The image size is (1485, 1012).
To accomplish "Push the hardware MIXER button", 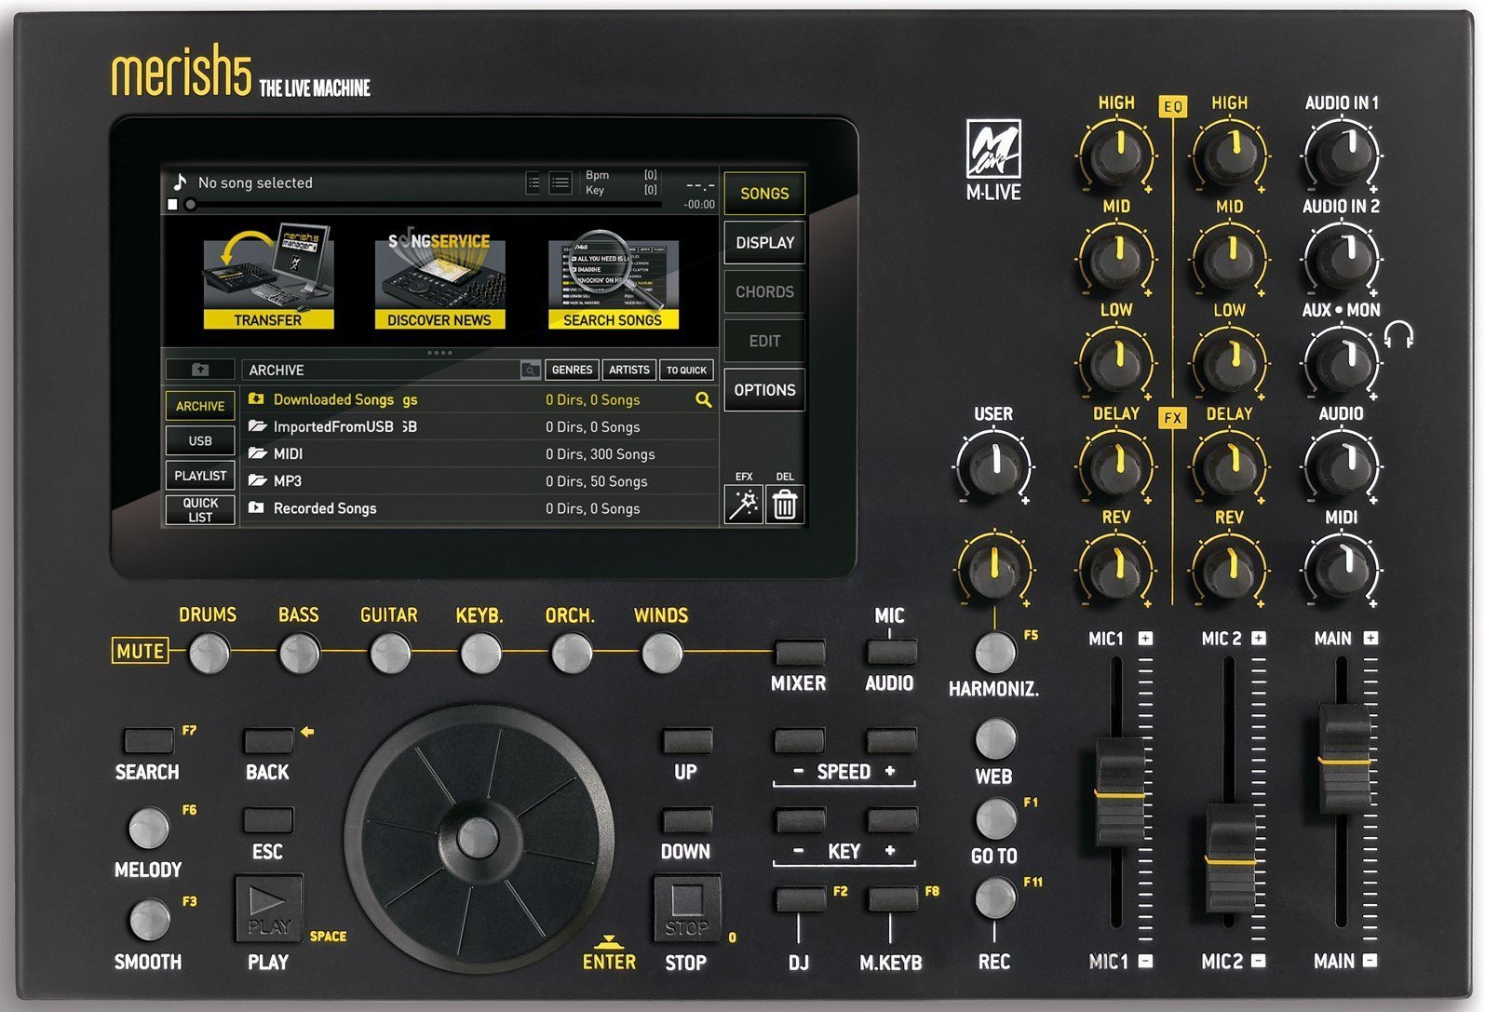I will pos(800,652).
